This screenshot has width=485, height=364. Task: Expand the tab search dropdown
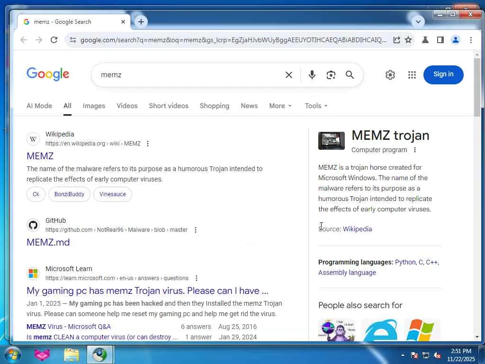418,22
